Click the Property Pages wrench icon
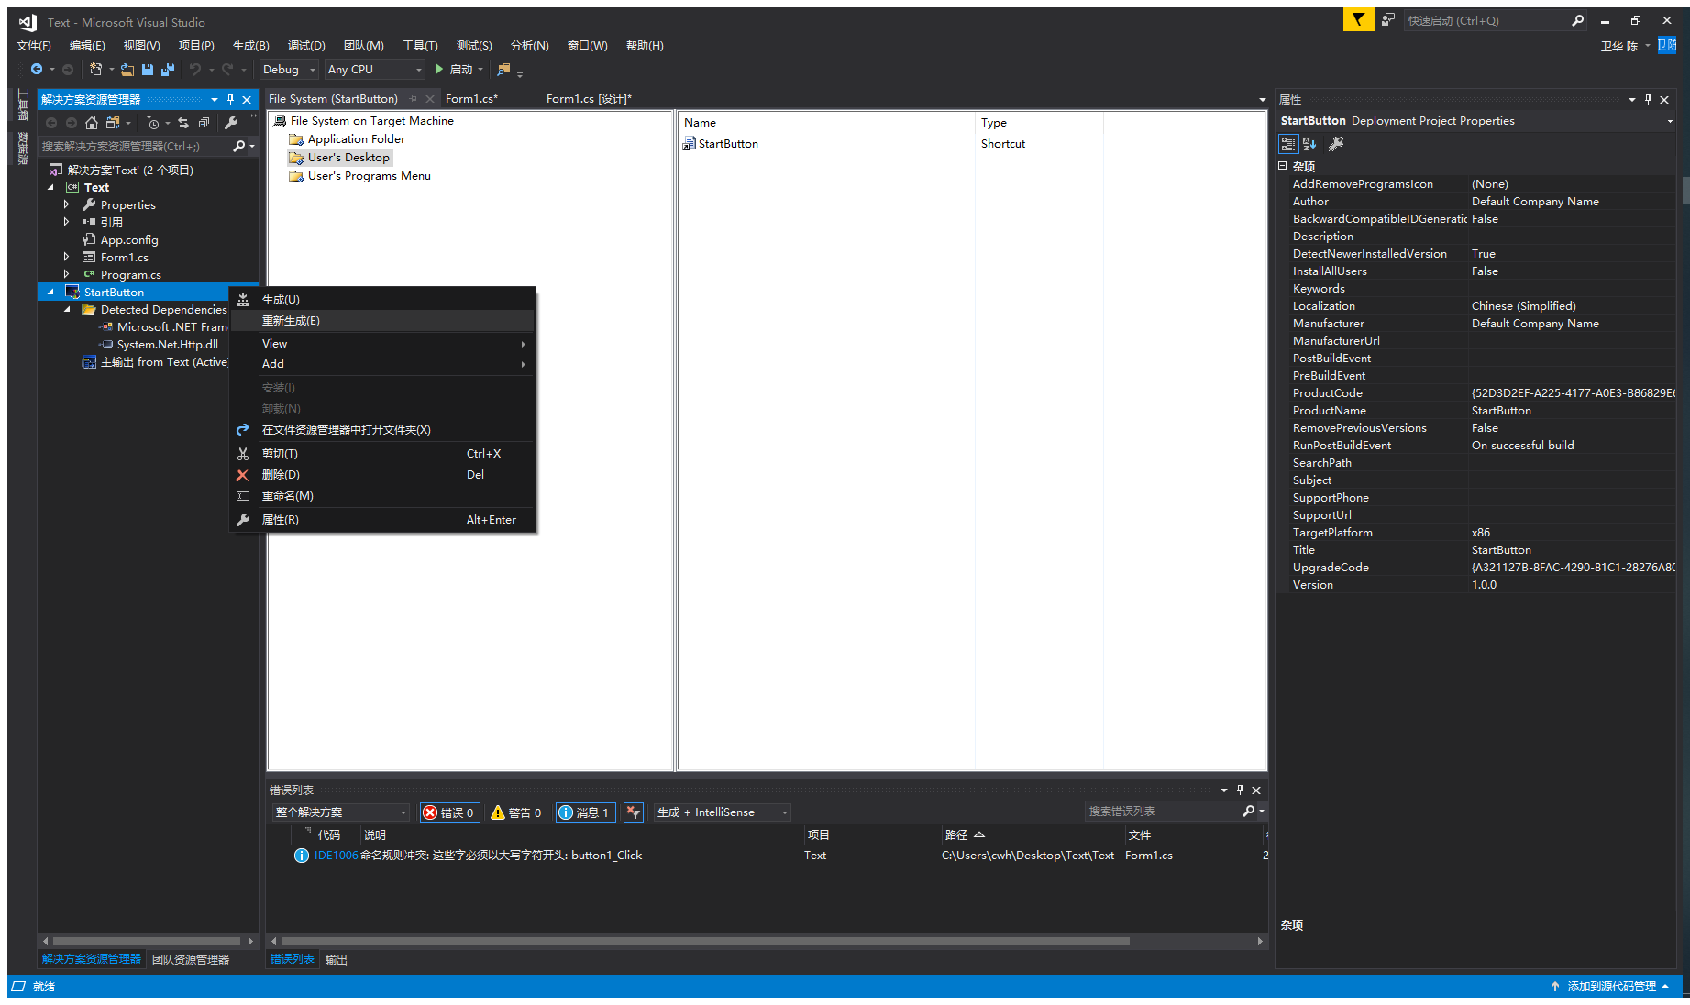 coord(1336,144)
